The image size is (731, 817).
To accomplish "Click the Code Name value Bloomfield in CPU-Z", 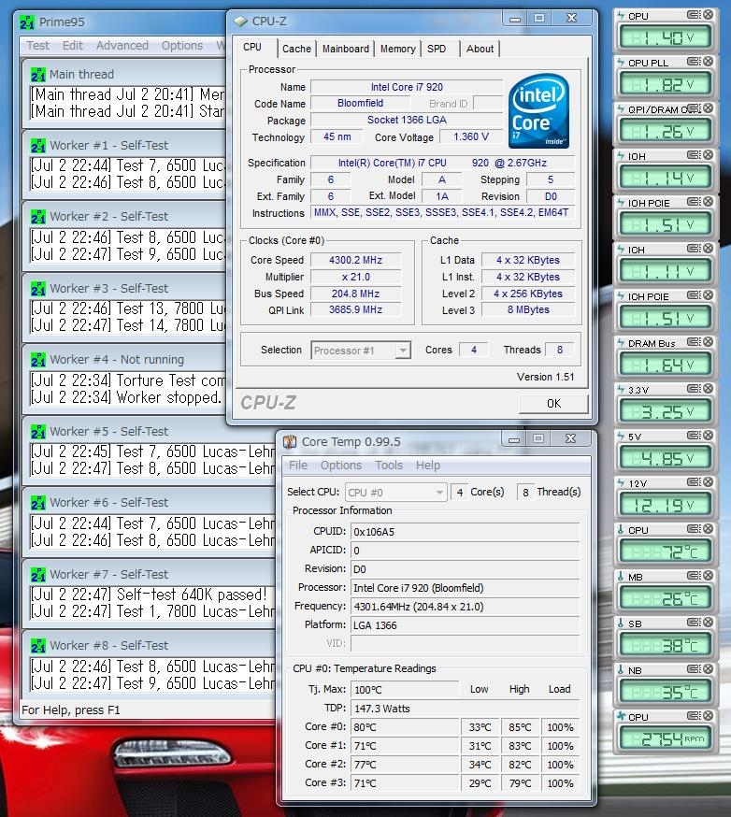I will 360,103.
